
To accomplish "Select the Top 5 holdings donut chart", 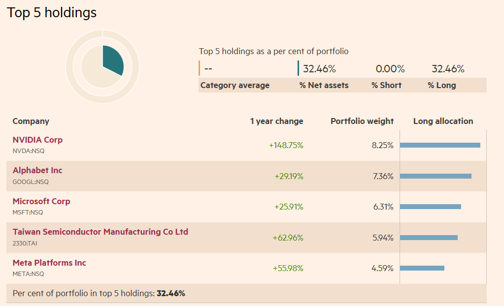I will point(102,65).
